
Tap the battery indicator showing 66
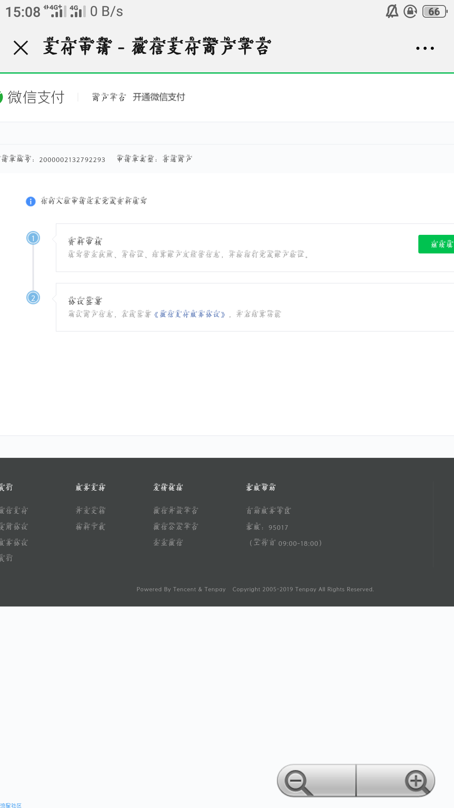[x=435, y=11]
